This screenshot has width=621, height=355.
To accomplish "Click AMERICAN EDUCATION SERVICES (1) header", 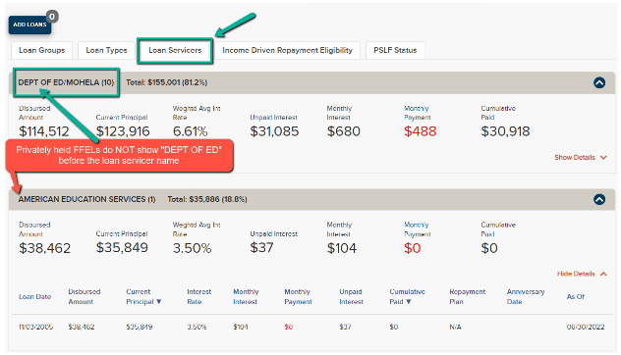I will (86, 199).
